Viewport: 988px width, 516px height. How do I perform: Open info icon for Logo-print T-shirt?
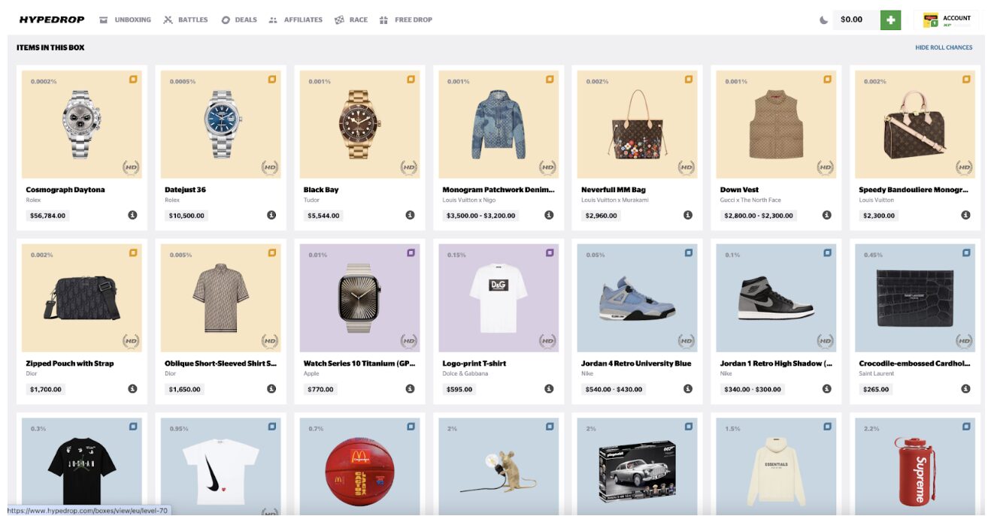[x=549, y=388]
